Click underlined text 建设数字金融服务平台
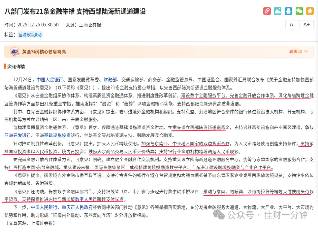 click(203, 96)
